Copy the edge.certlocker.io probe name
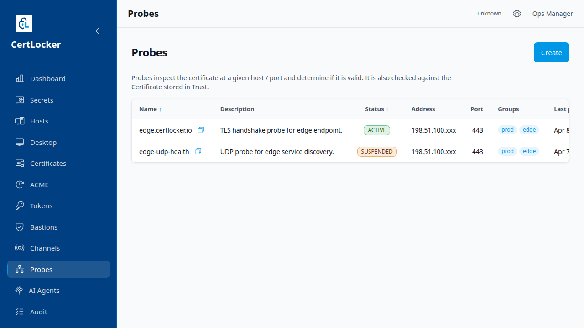The width and height of the screenshot is (584, 328). 201,130
